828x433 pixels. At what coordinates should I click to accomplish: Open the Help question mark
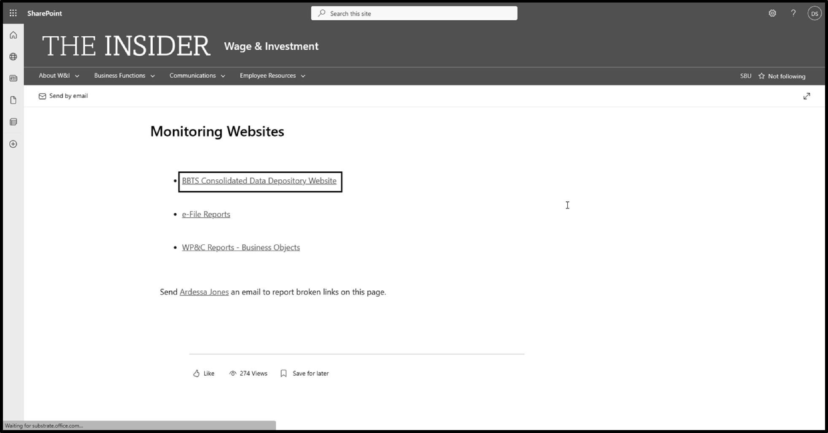793,13
